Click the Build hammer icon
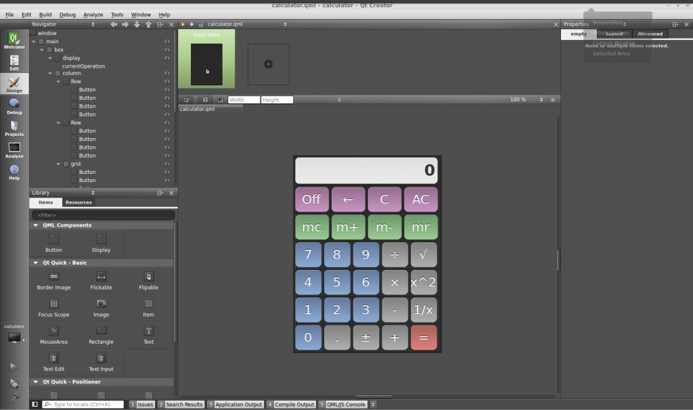The image size is (693, 410). tap(14, 397)
